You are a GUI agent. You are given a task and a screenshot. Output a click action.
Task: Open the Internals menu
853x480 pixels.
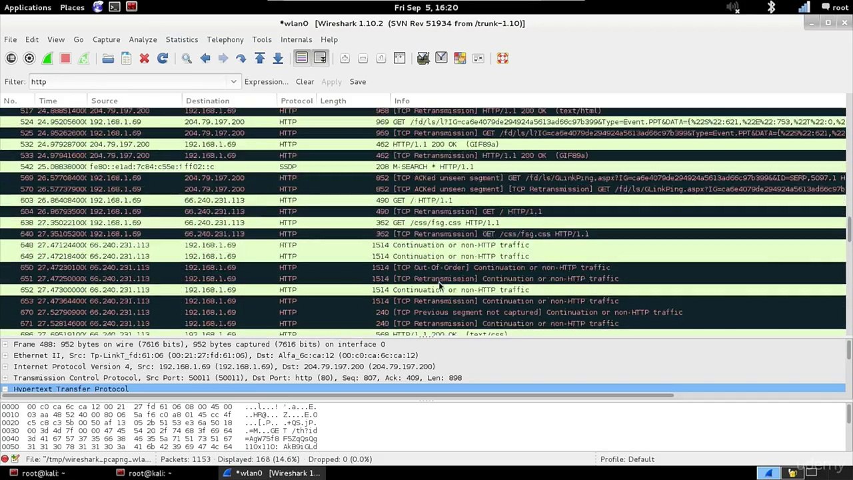tap(296, 39)
